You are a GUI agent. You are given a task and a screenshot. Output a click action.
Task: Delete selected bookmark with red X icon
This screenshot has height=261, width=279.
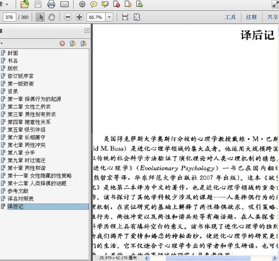62,43
